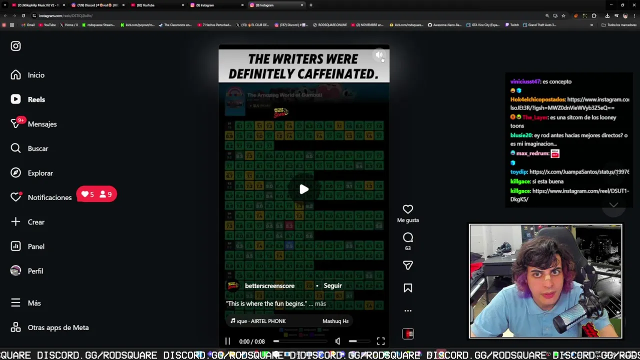Open browser zoom magnifier icon
The image size is (640, 360).
click(547, 15)
